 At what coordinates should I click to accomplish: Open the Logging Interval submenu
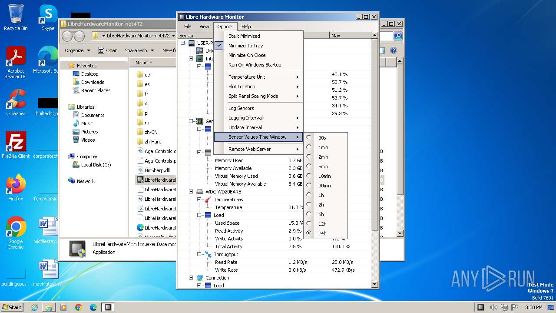[x=258, y=118]
